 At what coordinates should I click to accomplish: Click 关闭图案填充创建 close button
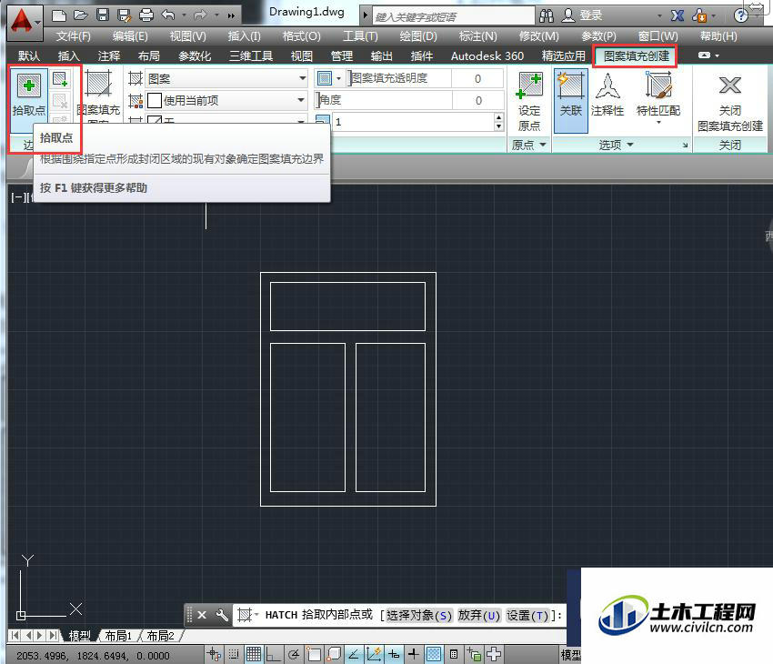[730, 102]
